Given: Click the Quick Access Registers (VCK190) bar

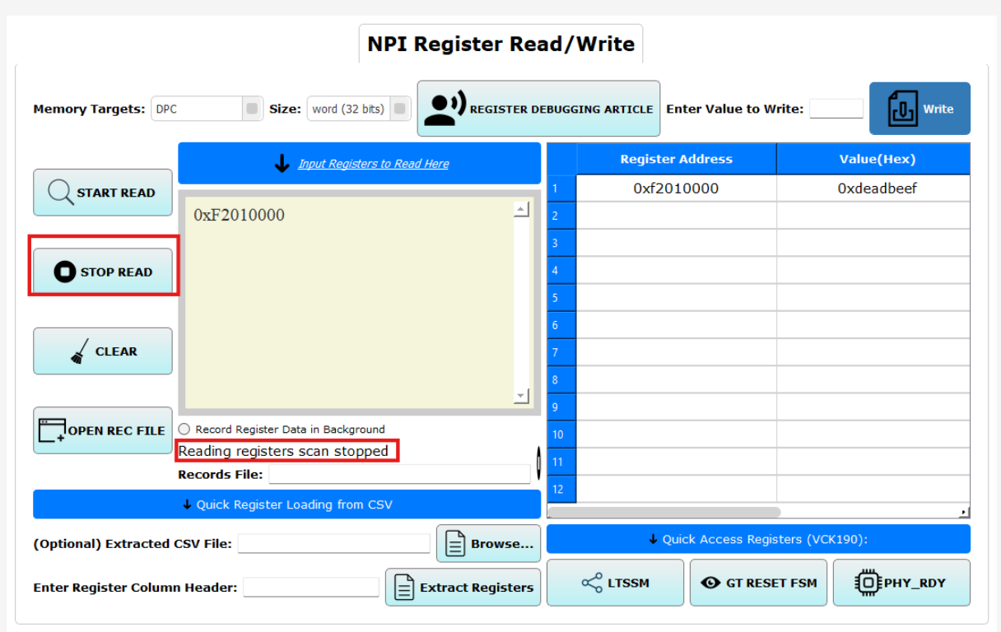Looking at the screenshot, I should click(758, 539).
